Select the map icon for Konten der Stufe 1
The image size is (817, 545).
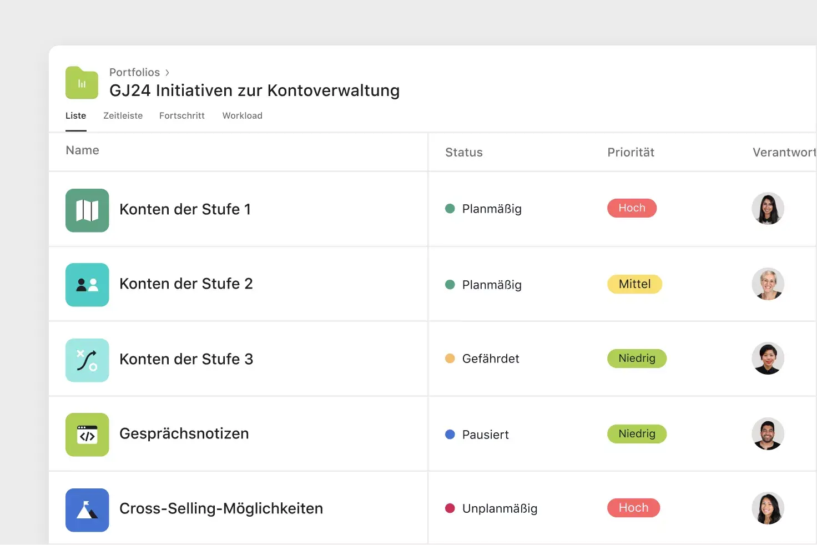87,210
